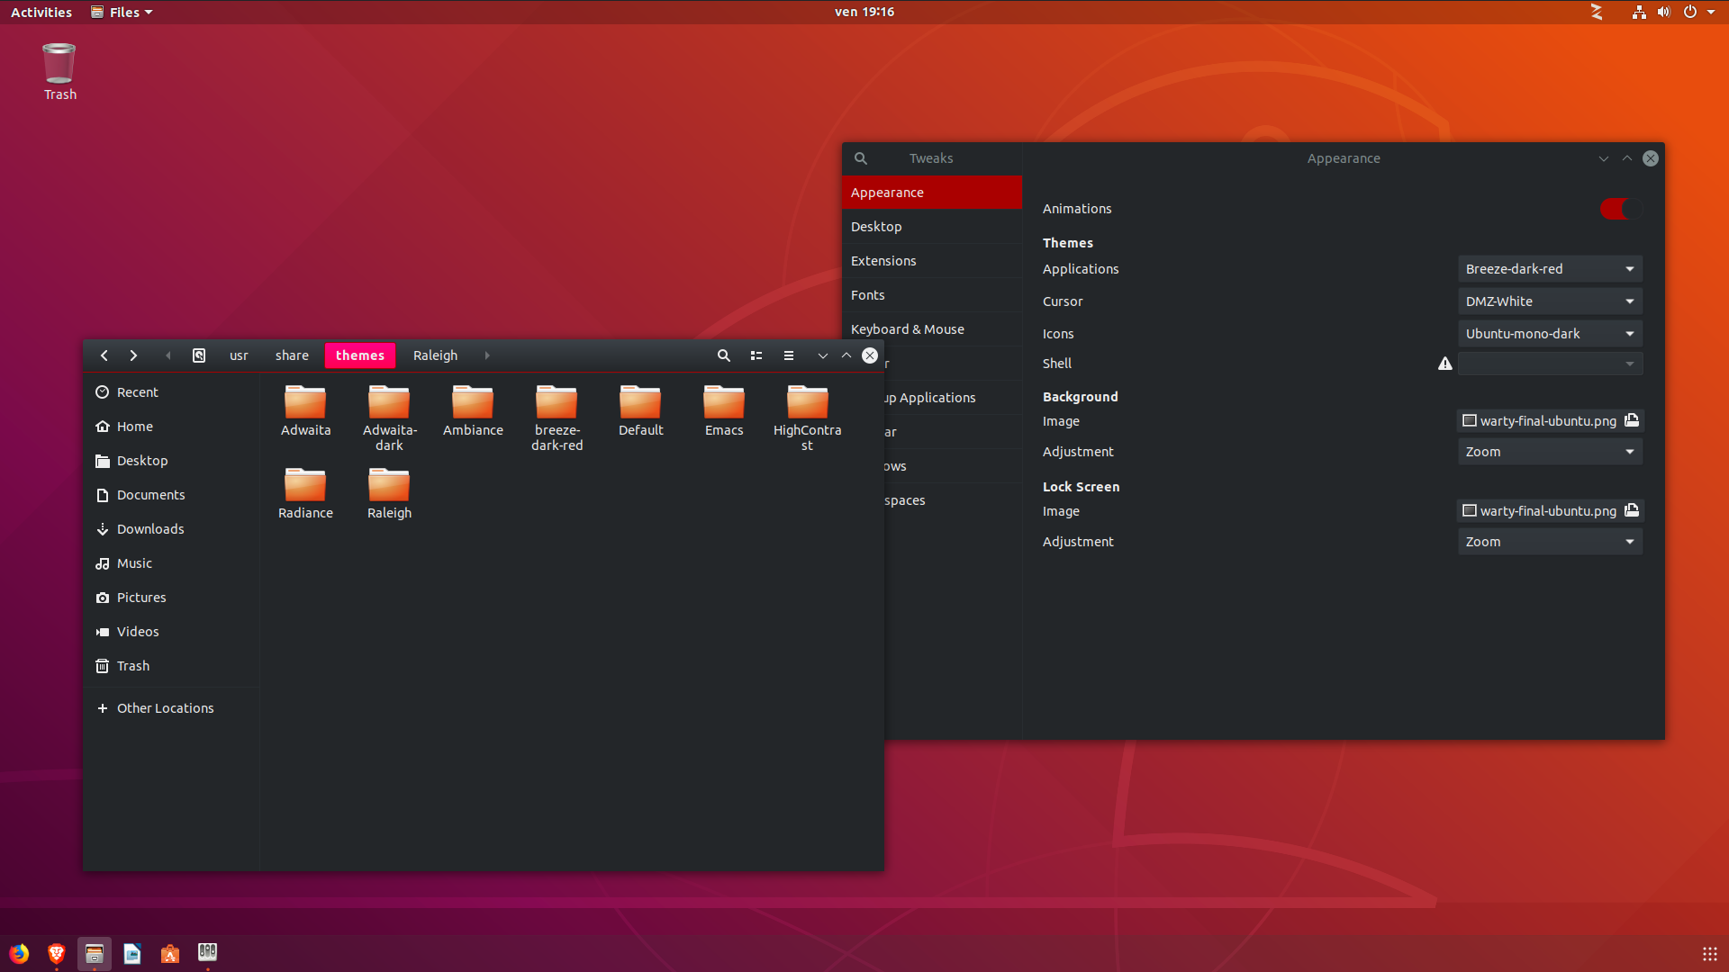Open Ubuntu Software from the dock

pos(170,953)
